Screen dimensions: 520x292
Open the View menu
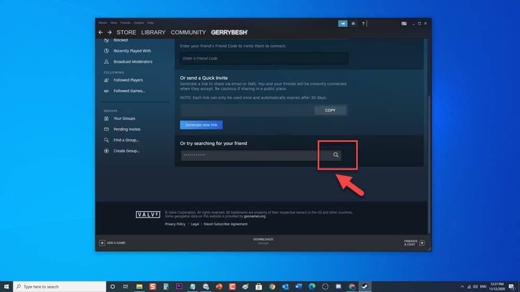coord(114,23)
